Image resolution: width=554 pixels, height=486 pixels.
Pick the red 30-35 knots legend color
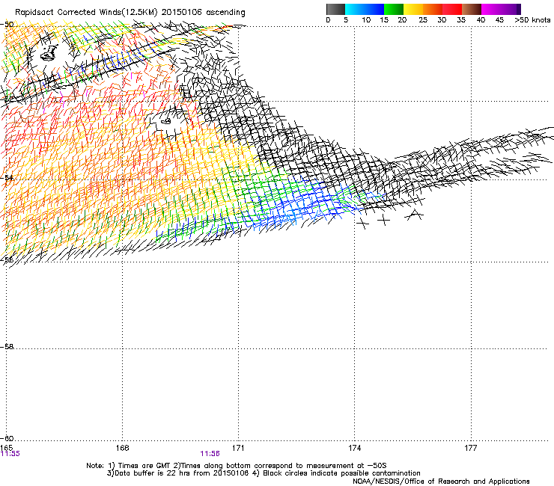click(452, 9)
